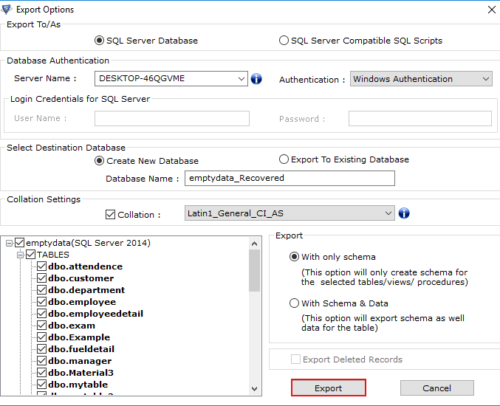Viewport: 500px width, 406px height.
Task: Click the Database Name input field
Action: 290,178
